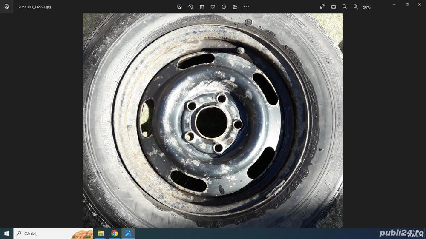
Task: Delete the photo with the trash icon
Action: pos(201,7)
